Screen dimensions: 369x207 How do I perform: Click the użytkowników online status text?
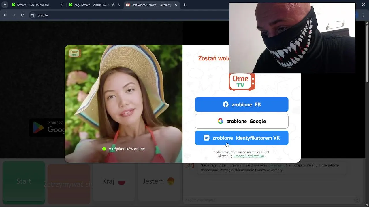click(127, 149)
